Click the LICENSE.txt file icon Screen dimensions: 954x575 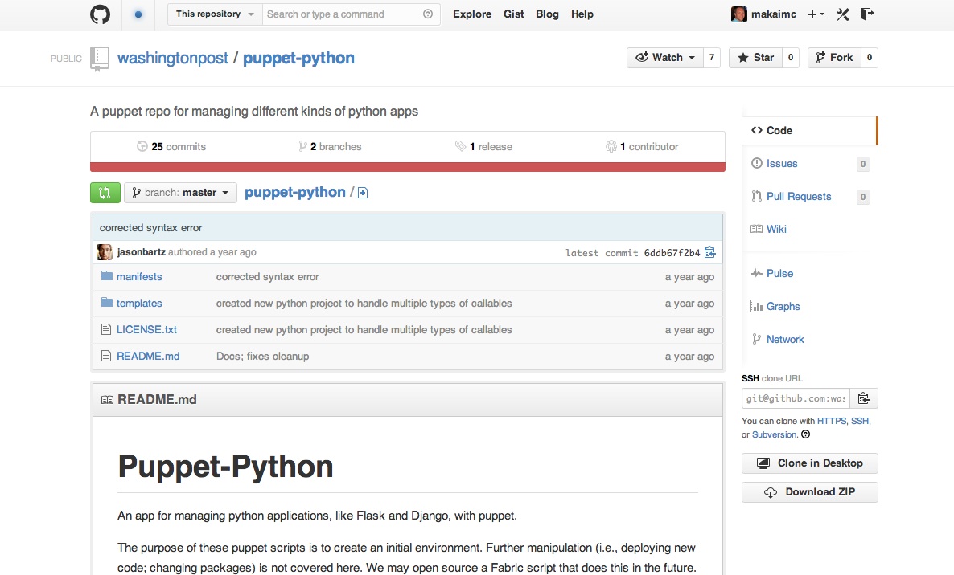pyautogui.click(x=106, y=329)
